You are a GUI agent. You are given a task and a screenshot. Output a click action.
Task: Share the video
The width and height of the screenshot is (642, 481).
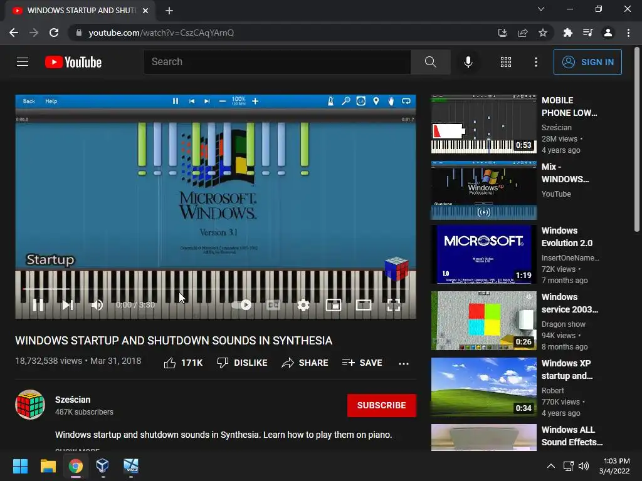305,363
